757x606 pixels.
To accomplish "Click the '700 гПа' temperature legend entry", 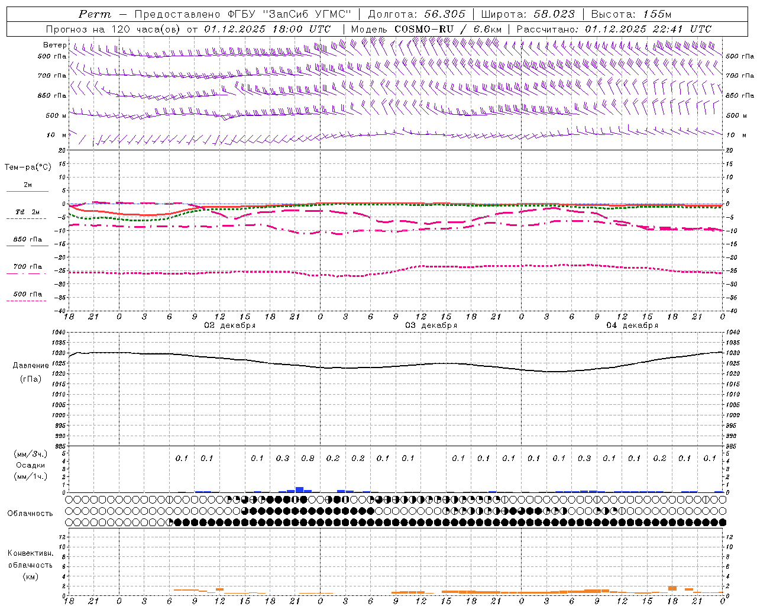I will [27, 267].
